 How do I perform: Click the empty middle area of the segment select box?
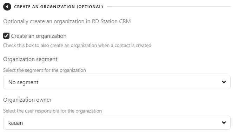pyautogui.click(x=129, y=82)
